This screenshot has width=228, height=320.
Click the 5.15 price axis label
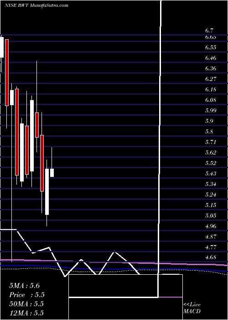coord(210,205)
